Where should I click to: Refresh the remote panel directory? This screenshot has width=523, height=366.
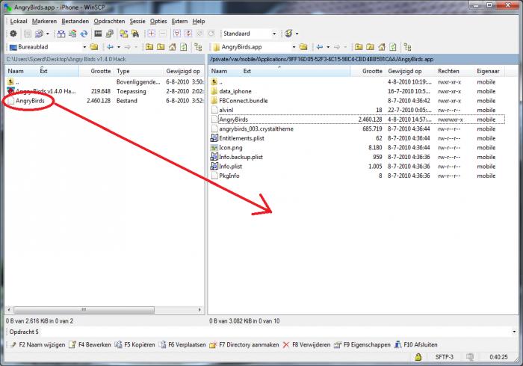[x=393, y=47]
